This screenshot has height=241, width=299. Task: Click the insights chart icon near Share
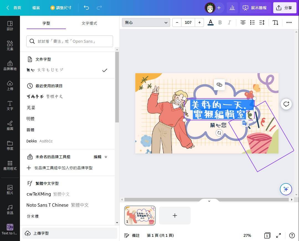pos(232,8)
